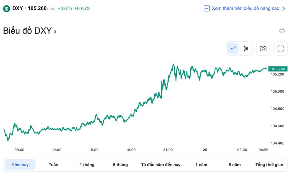This screenshot has height=174, width=290.
Task: Select the 'Tuần' time range
Action: 53,165
